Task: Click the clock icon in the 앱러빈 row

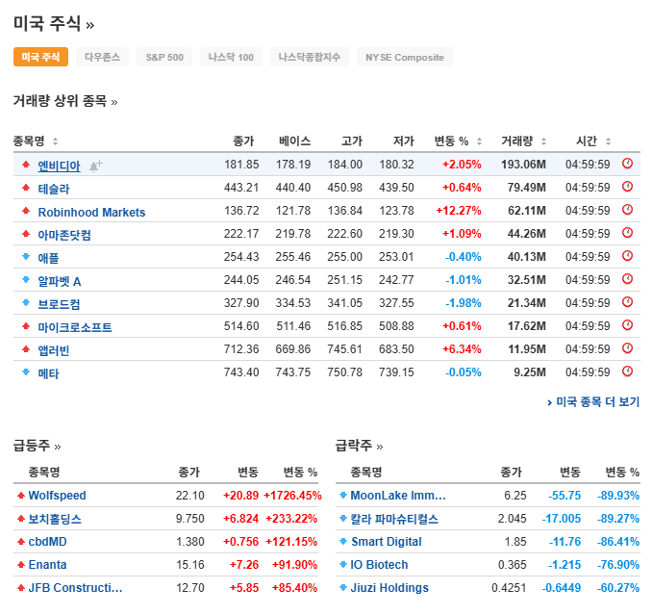Action: point(627,348)
